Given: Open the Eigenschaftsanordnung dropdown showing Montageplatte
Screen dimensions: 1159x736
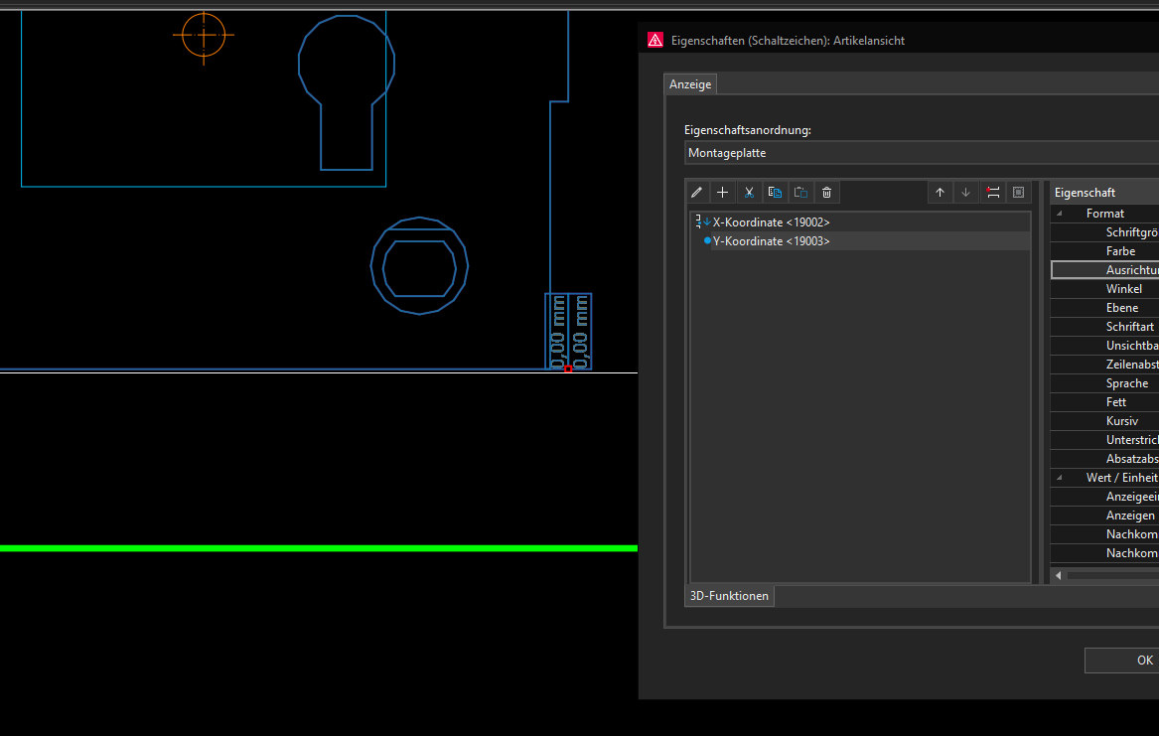Looking at the screenshot, I should tap(921, 153).
